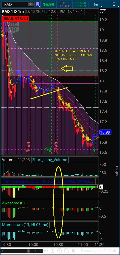
Task: Click the crosshair pan icon
Action: [x=53, y=251]
